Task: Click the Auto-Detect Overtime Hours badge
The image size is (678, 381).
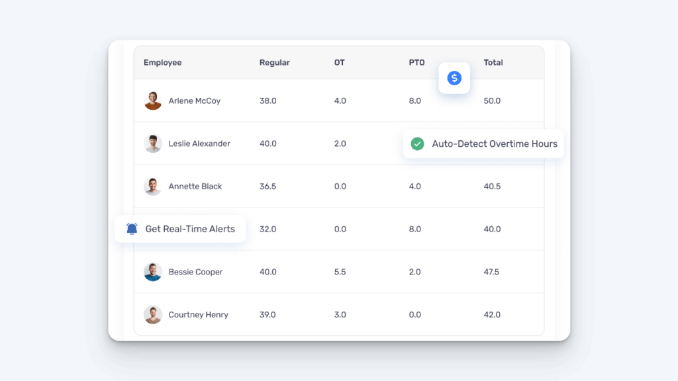Action: (494, 144)
